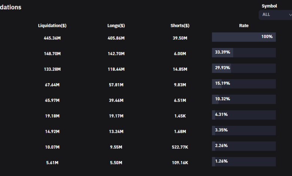292x176 pixels.
Task: Select the 148.70M liquidation row
Action: (52, 54)
